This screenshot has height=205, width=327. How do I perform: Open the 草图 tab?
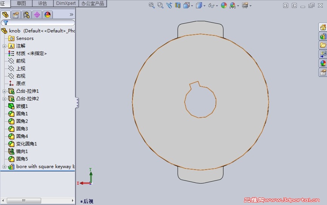point(22,3)
